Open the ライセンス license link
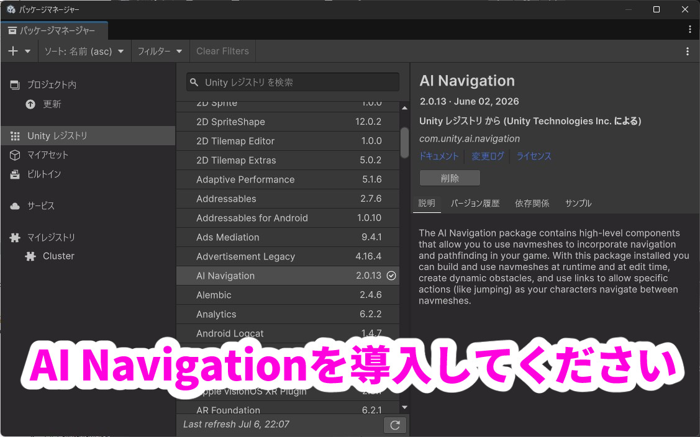This screenshot has width=700, height=437. click(534, 156)
